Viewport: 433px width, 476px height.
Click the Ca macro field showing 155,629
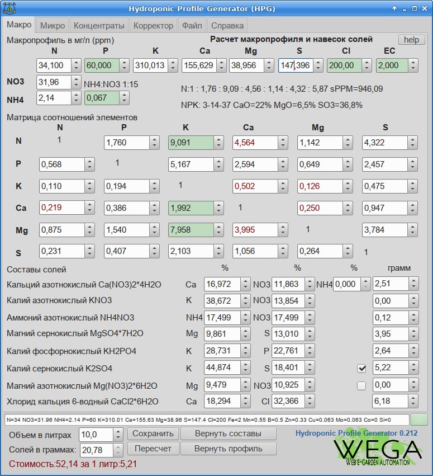click(199, 65)
